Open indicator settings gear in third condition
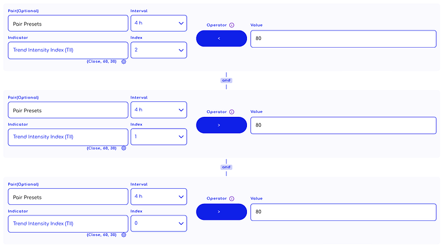443x247 pixels. [123, 235]
